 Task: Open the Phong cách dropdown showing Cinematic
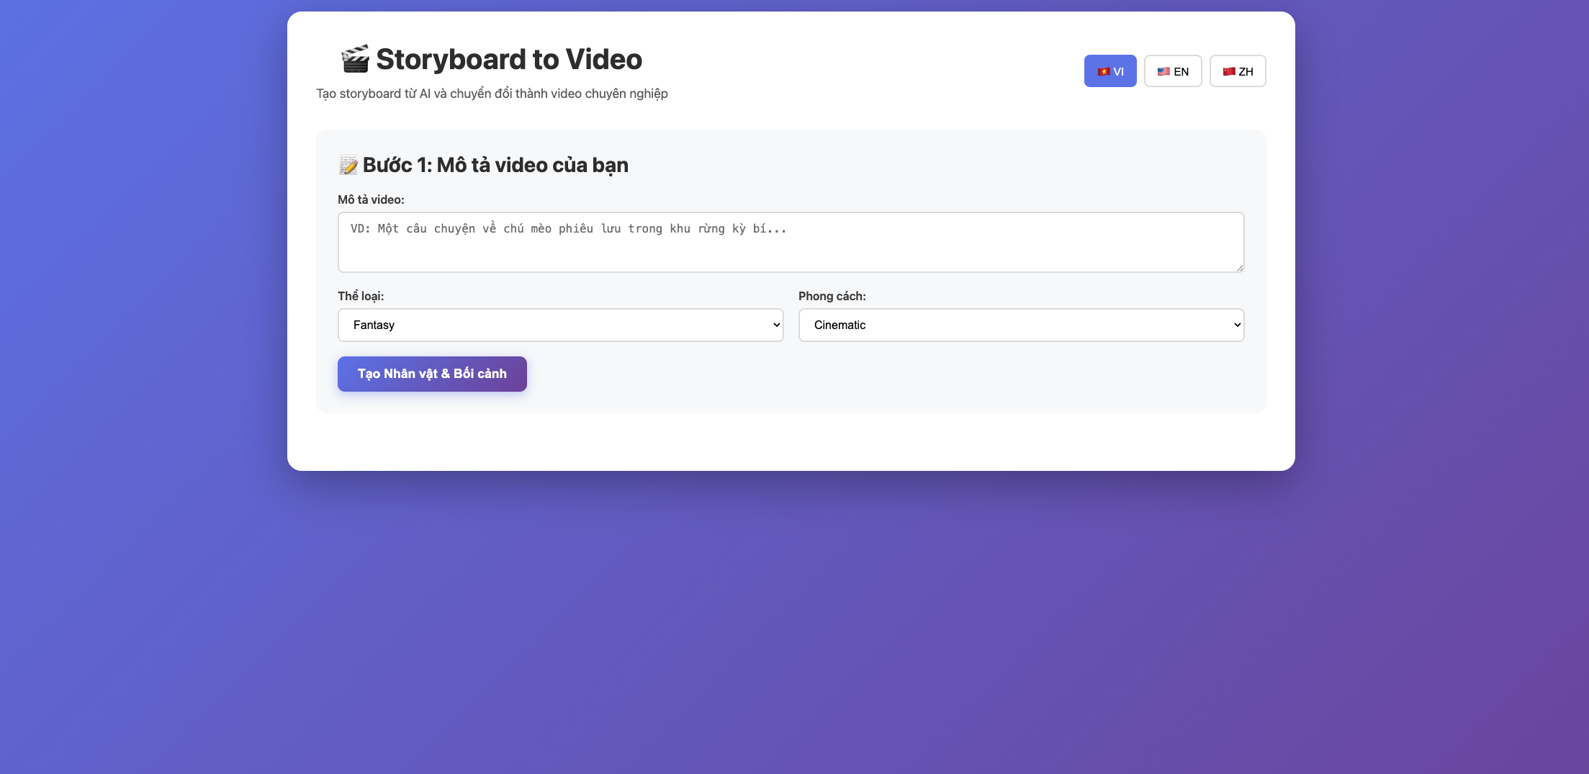point(1021,325)
